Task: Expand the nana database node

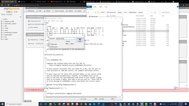Action: click(1, 30)
